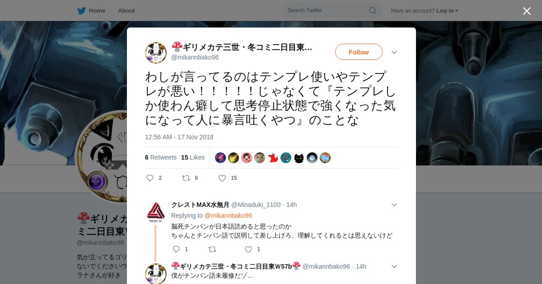The height and width of the screenshot is (284, 542).
Task: Close the tweet overlay with X
Action: [x=527, y=11]
